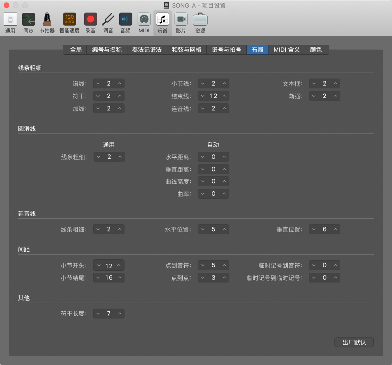Image resolution: width=392 pixels, height=365 pixels.
Task: Increase the 结束线 end line thickness
Action: coord(224,96)
